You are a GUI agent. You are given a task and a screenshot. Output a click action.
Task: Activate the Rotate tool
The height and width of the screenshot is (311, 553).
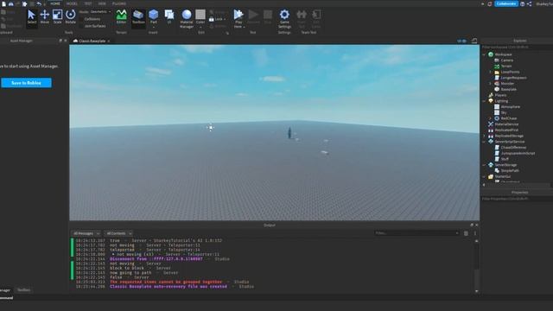[x=71, y=16]
